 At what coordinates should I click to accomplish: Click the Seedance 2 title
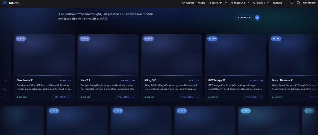[x=25, y=80]
